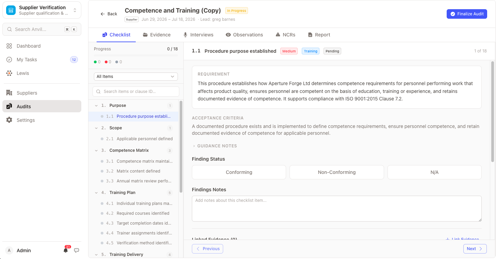Open the Interviews tab
Viewport: 496px width, 259px height.
click(x=198, y=35)
